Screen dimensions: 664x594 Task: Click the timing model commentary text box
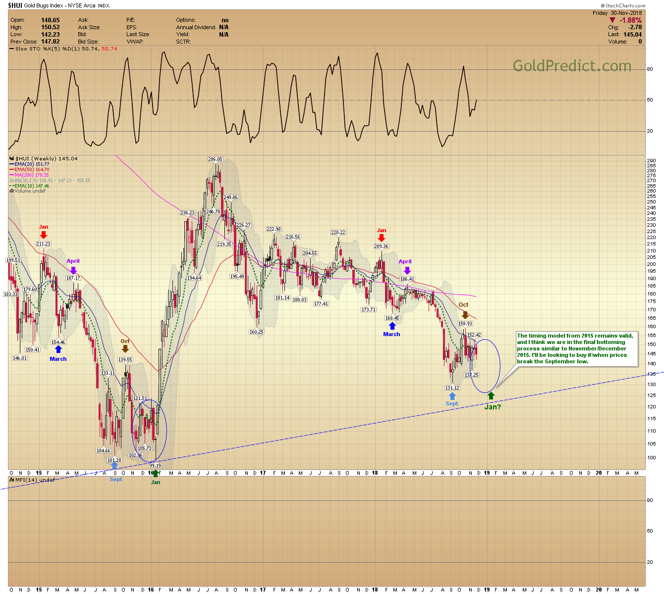pyautogui.click(x=576, y=349)
